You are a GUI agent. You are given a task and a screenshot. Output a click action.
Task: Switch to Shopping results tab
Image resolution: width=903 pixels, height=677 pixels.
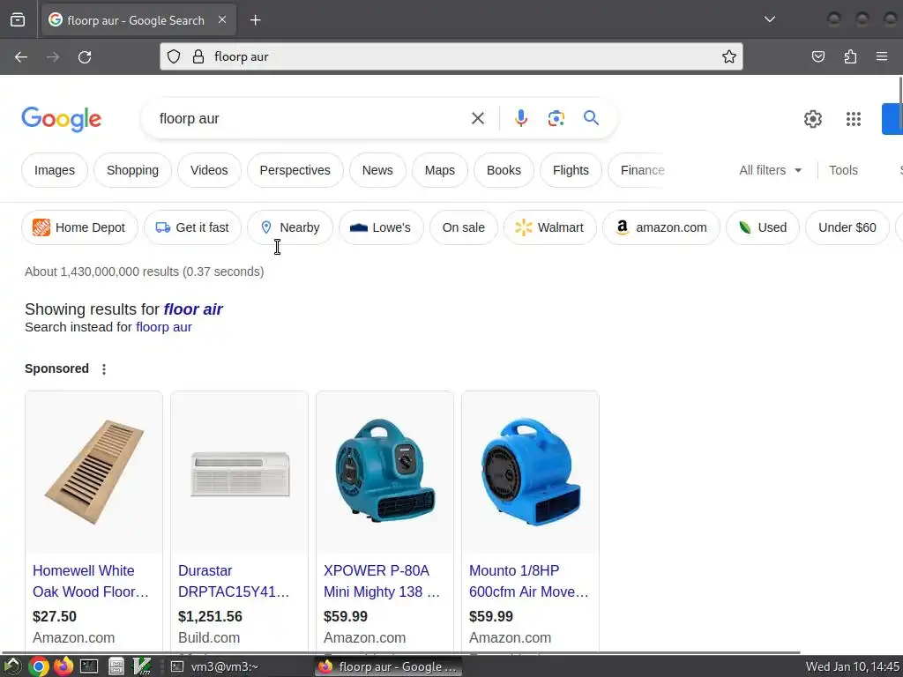click(x=132, y=170)
